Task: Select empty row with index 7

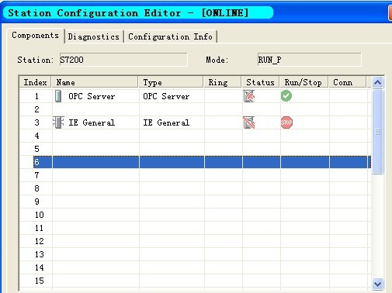Action: [x=196, y=175]
